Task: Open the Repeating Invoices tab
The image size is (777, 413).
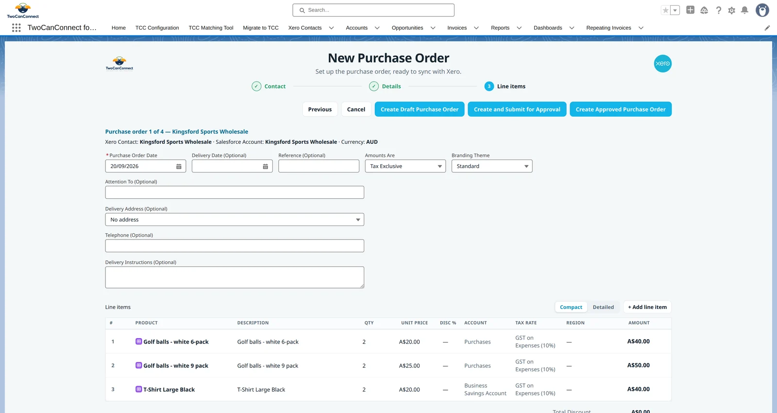Action: tap(608, 28)
